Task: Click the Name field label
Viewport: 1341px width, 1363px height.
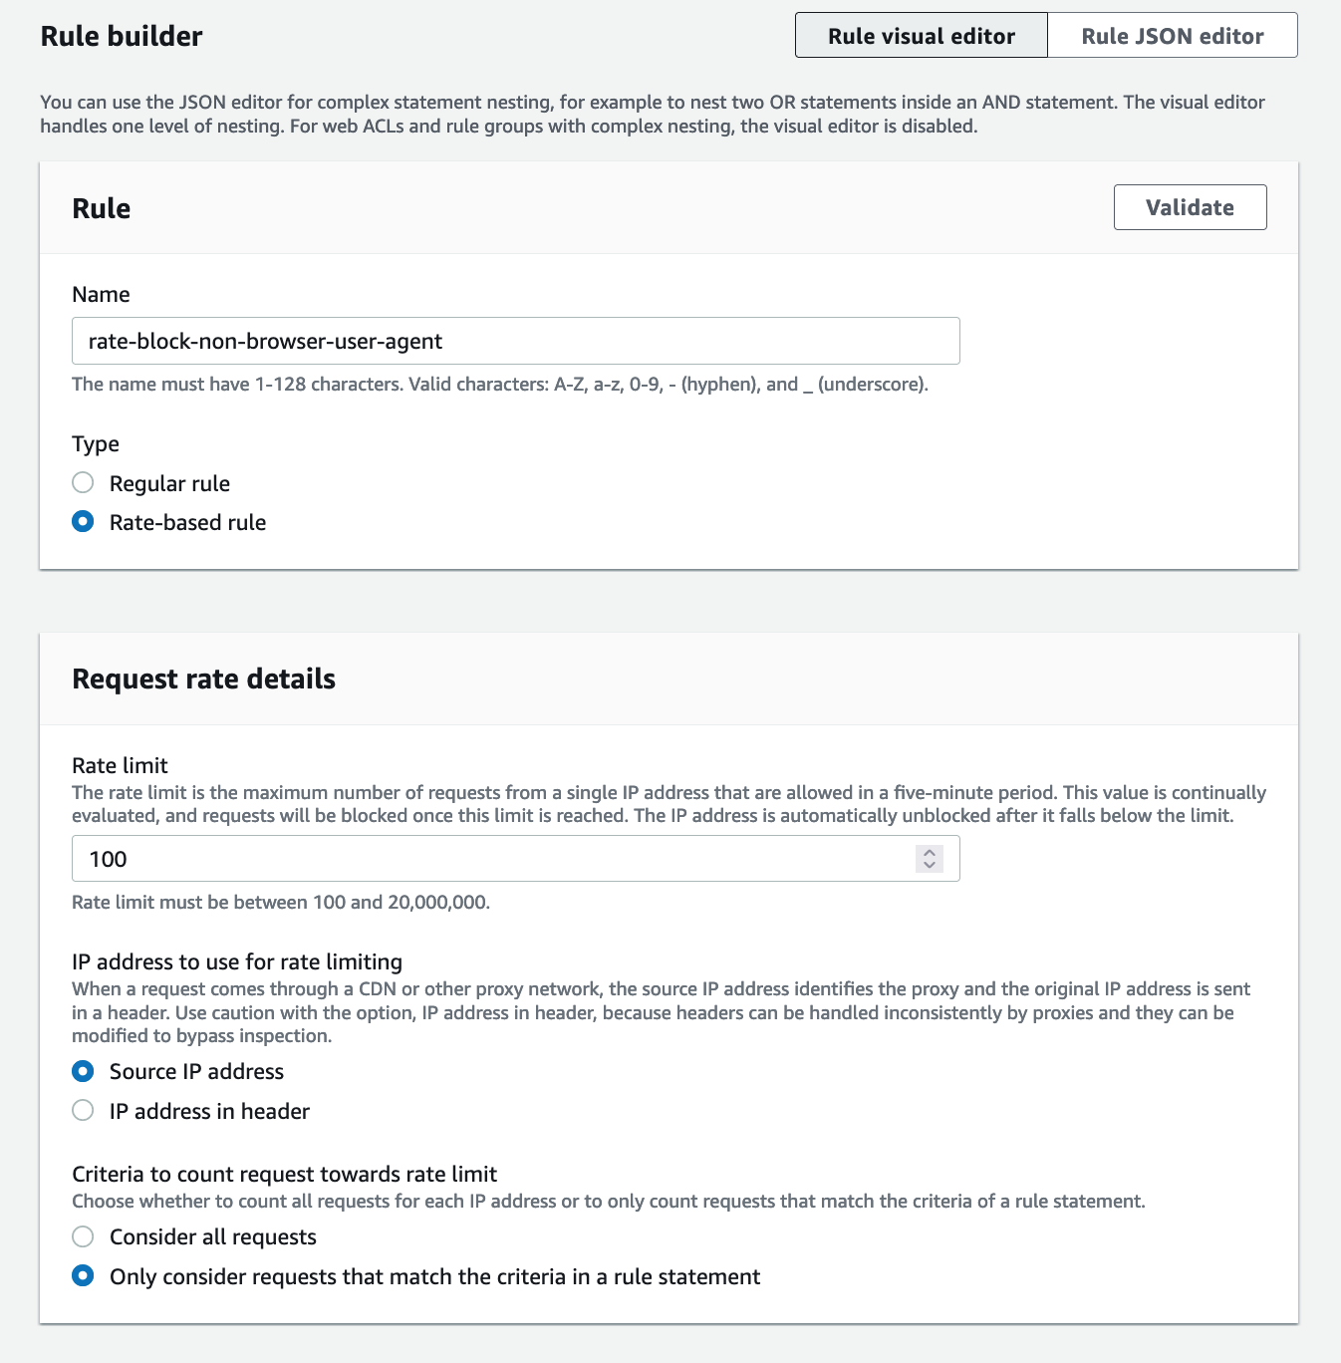Action: (101, 294)
